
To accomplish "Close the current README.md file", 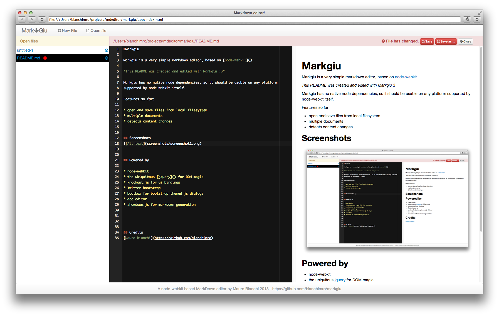I will 466,41.
